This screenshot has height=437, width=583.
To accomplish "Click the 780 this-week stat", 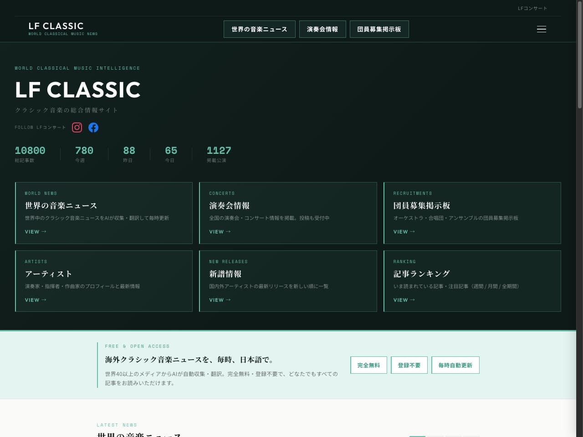I will pos(84,154).
